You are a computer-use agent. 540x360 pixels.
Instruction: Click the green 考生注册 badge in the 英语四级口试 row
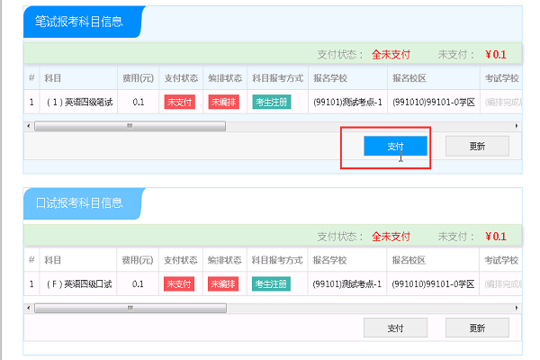click(x=272, y=284)
